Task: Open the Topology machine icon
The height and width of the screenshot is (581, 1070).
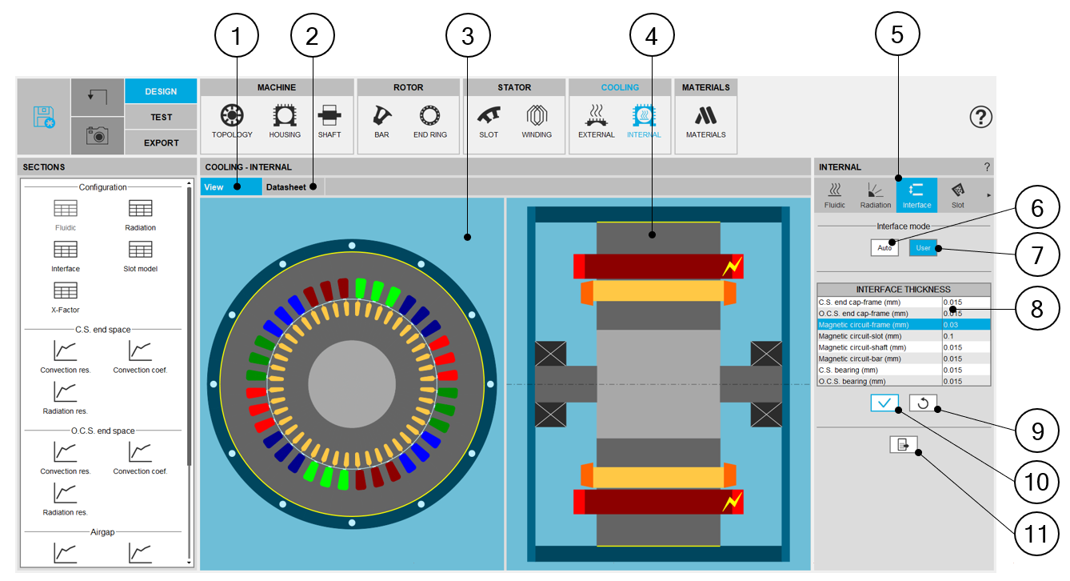Action: (x=232, y=120)
